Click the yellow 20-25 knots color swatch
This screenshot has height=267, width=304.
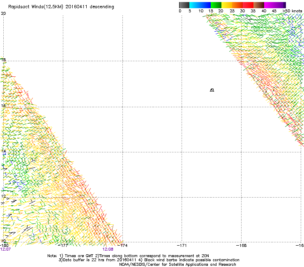[x=227, y=5]
